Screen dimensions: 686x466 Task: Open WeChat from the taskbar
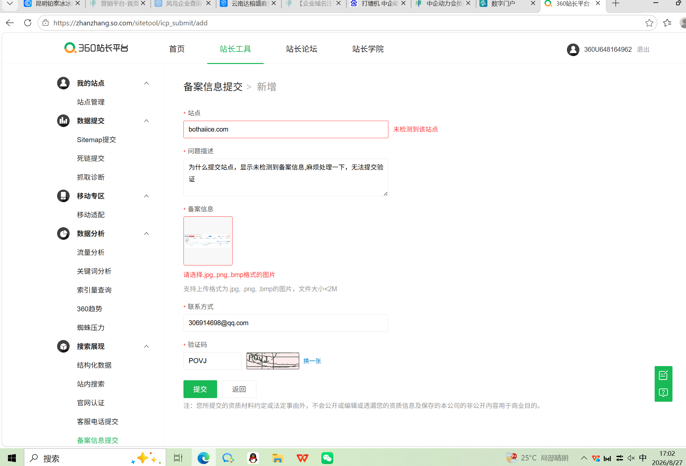(327, 458)
